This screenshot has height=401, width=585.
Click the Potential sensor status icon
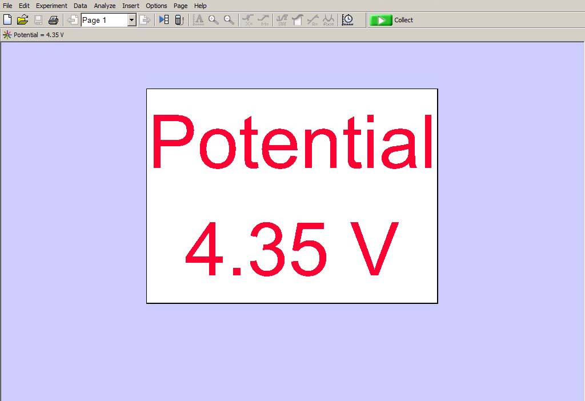pyautogui.click(x=7, y=35)
